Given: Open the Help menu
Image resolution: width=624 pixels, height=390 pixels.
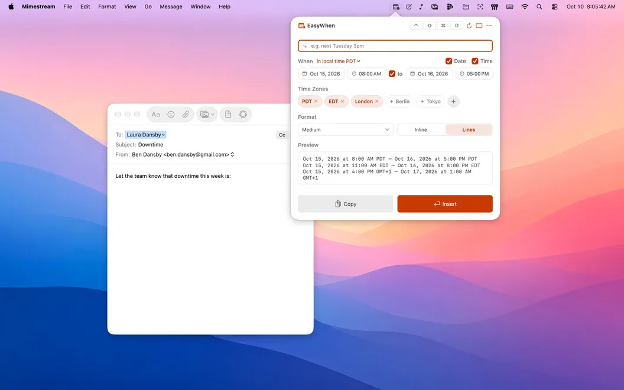Looking at the screenshot, I should (225, 6).
